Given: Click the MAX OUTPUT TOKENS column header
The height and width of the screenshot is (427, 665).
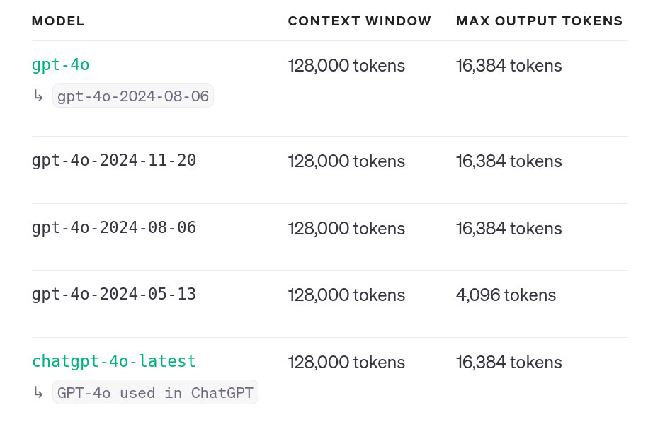Looking at the screenshot, I should click(x=539, y=21).
